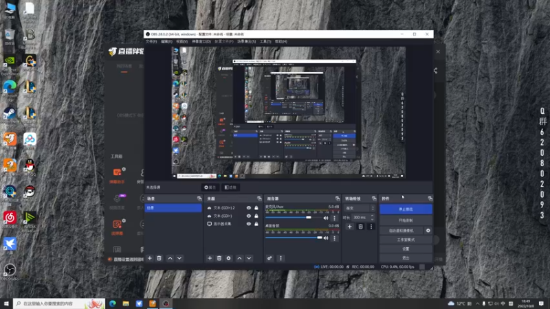Open Mic/Aux channel options menu
Screen dimensions: 550x309
point(334,218)
